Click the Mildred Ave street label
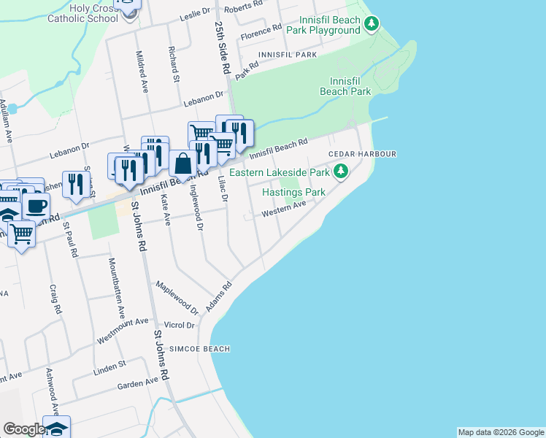546x438 pixels. (142, 72)
